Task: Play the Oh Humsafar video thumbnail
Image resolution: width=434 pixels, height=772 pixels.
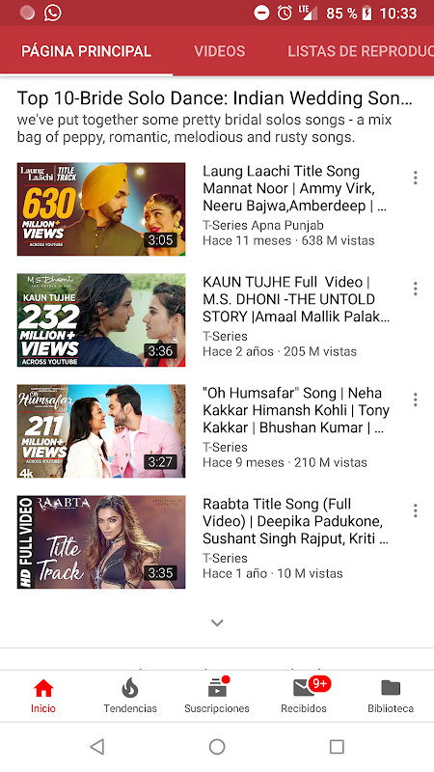Action: point(101,431)
